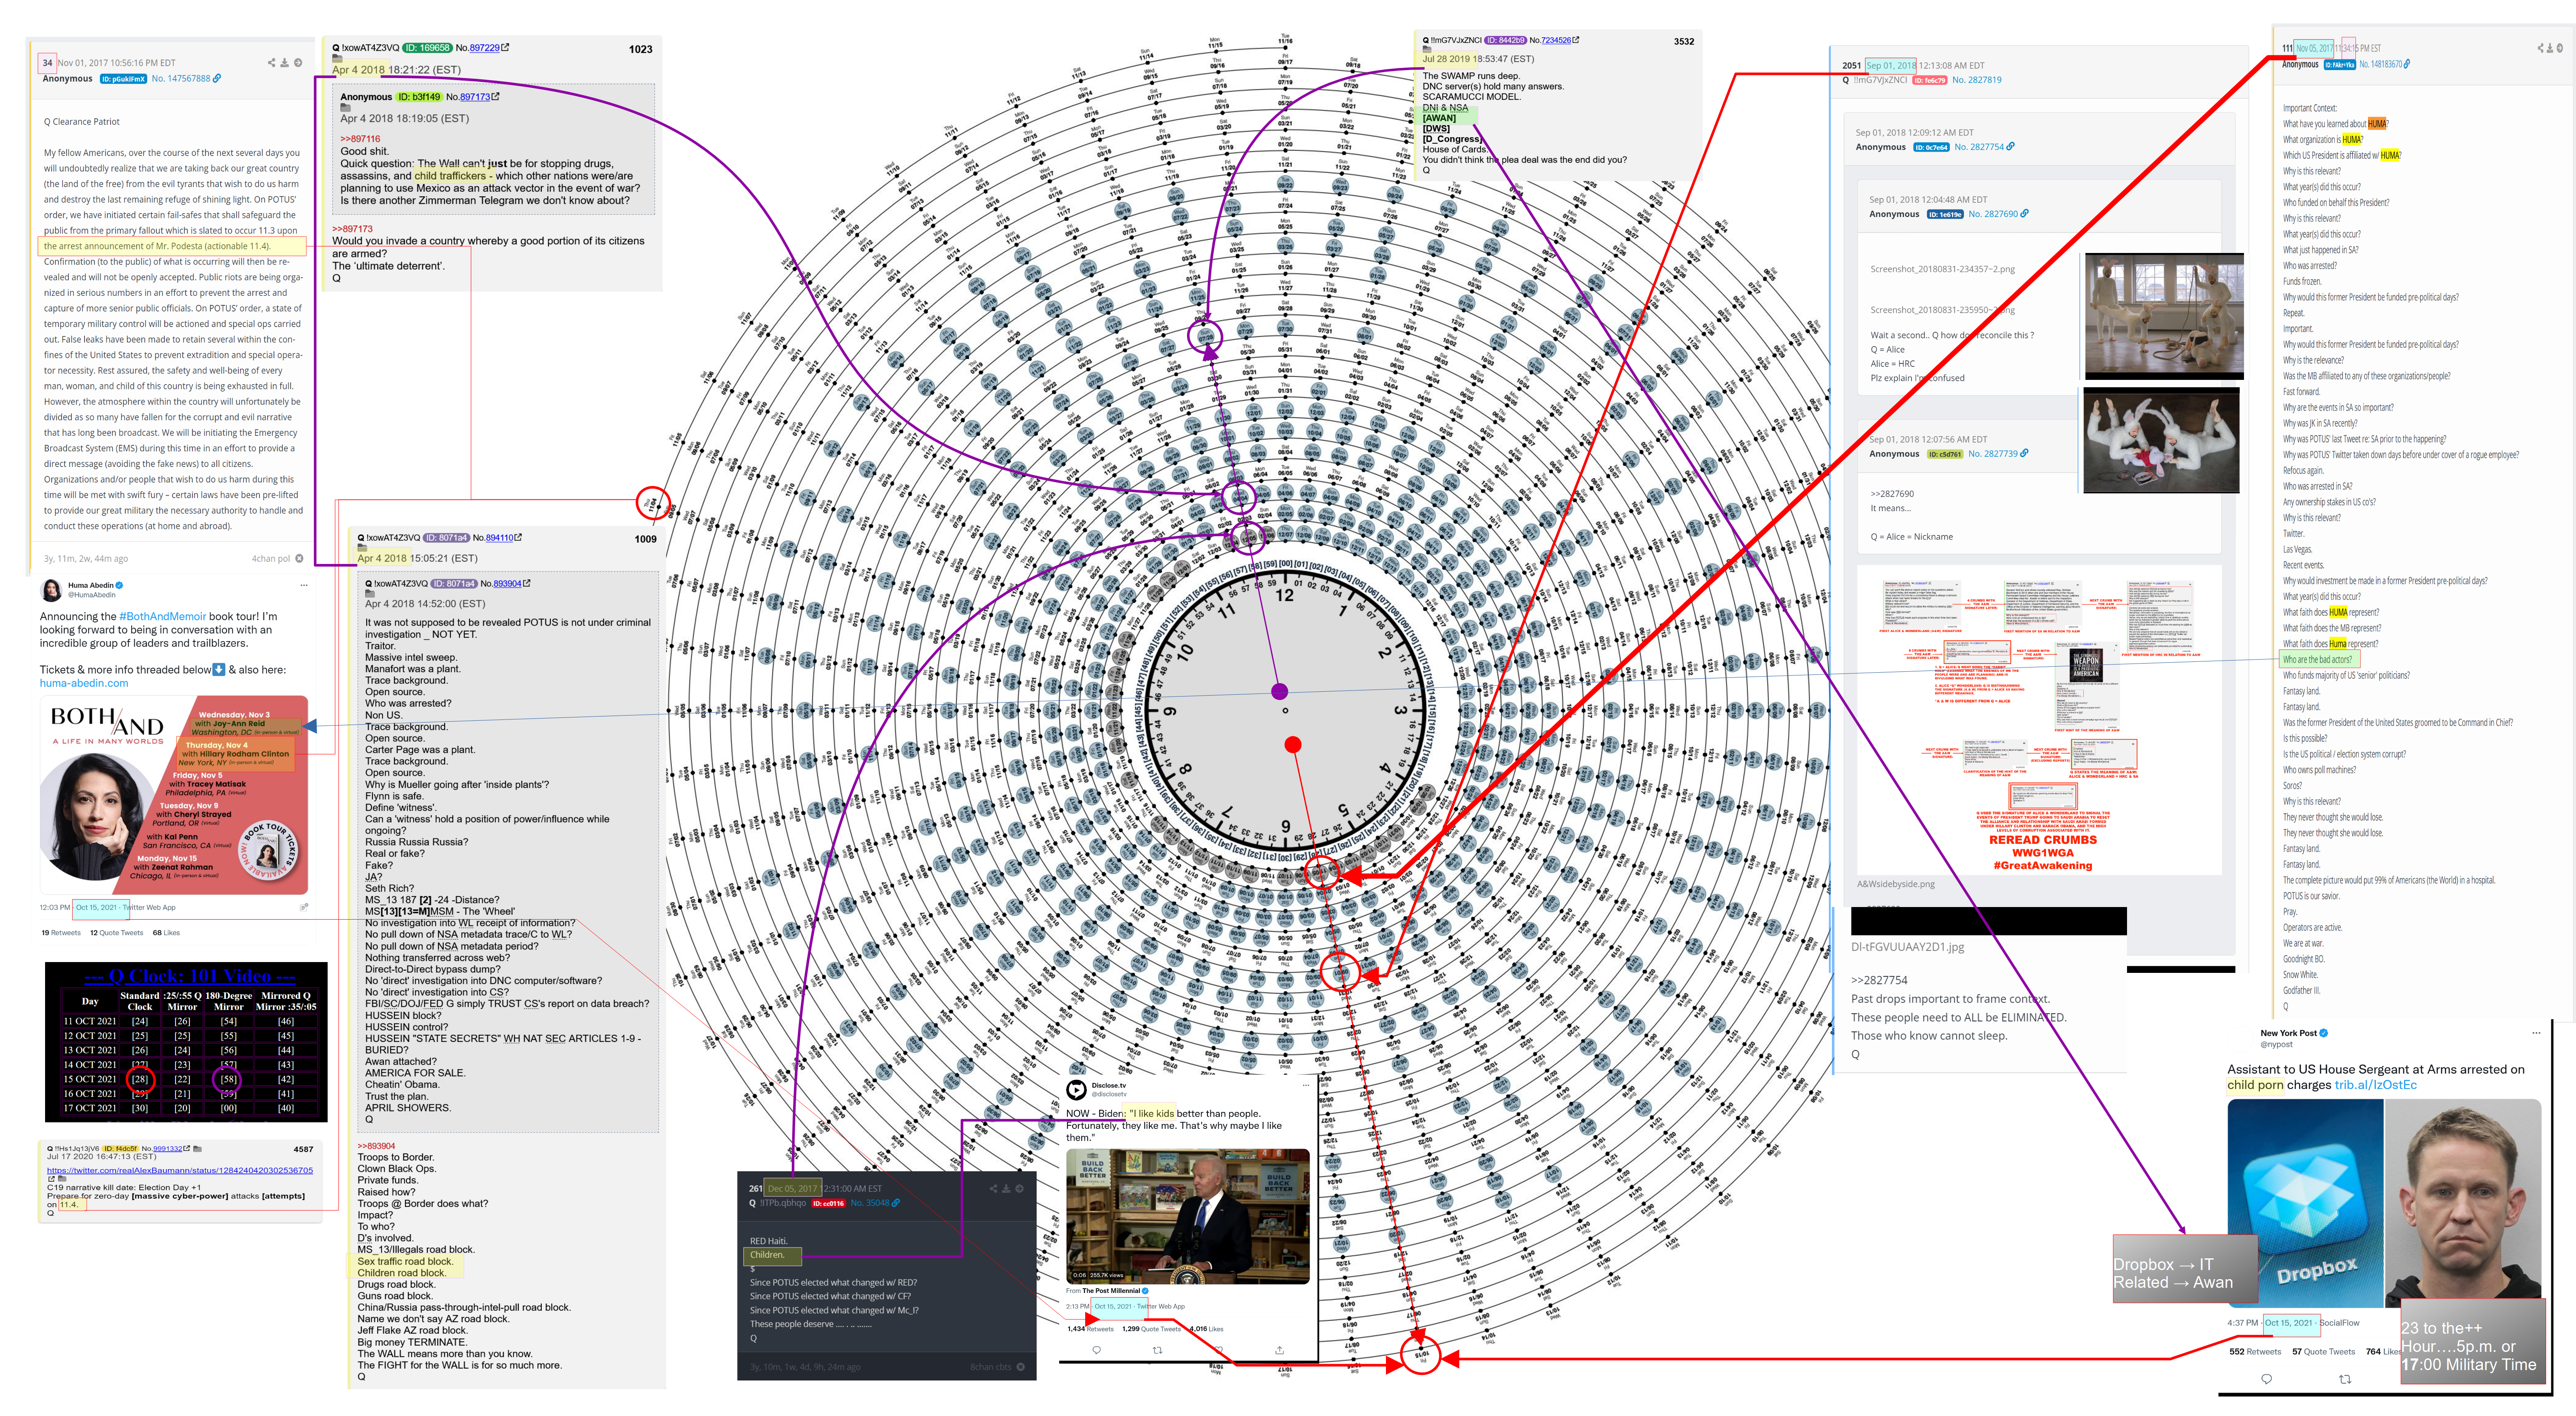Click the retweet icon on the Disclose.tv tweet
Image resolution: width=2576 pixels, height=1416 pixels.
click(1157, 1350)
